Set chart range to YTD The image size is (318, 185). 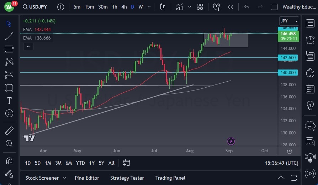point(80,163)
